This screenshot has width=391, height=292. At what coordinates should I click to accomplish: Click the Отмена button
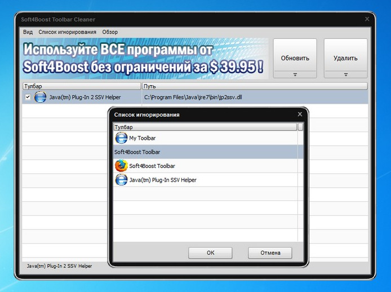click(270, 253)
